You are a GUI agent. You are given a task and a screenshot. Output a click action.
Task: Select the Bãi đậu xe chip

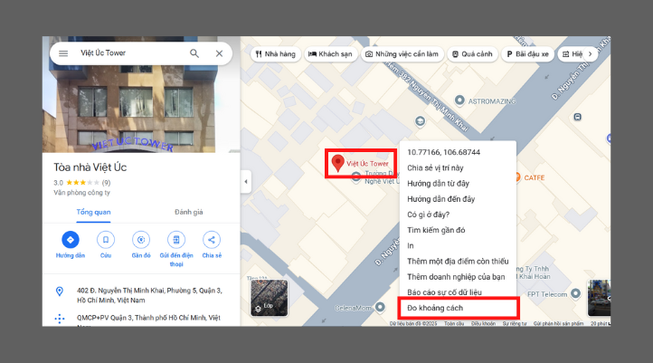coord(527,54)
